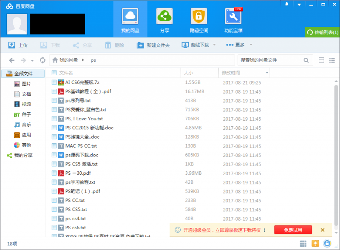The height and width of the screenshot is (250, 340).
Task: Click the 7z archive icon of AI CS6完整版
Action: point(61,82)
